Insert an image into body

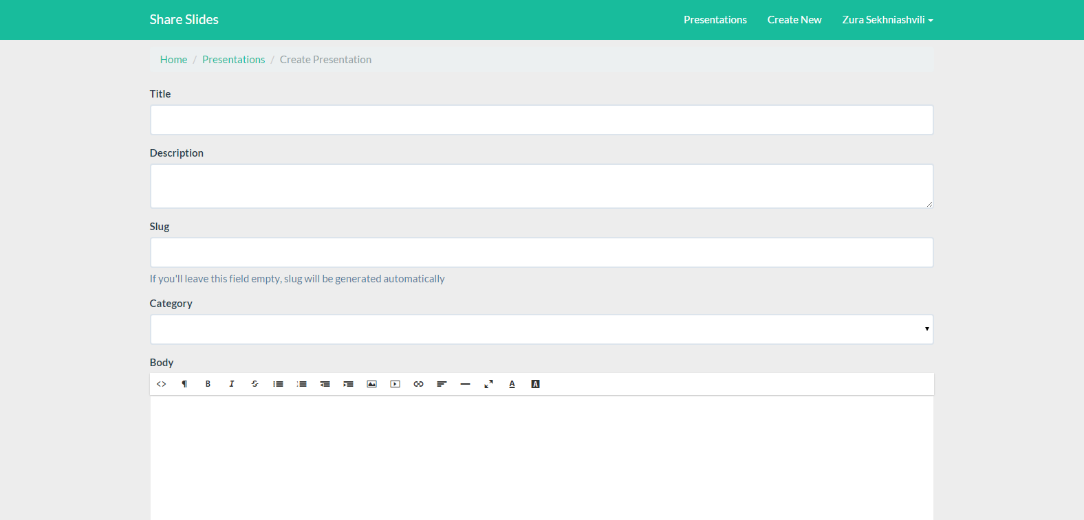(x=371, y=384)
